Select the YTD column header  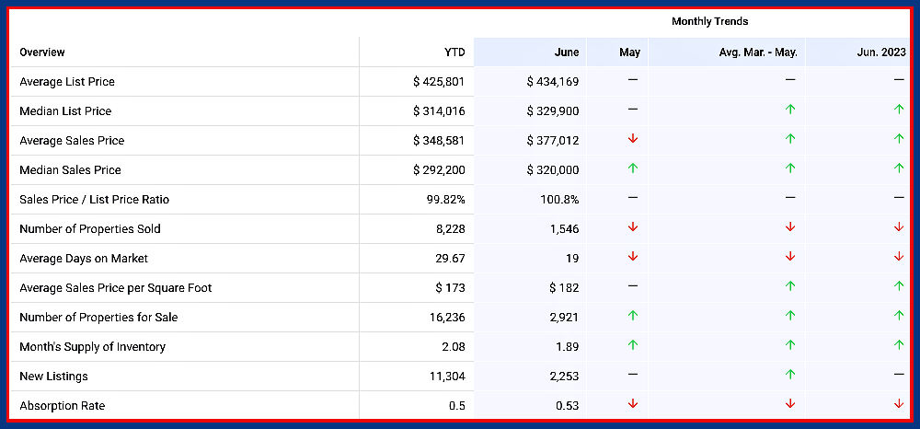point(454,52)
